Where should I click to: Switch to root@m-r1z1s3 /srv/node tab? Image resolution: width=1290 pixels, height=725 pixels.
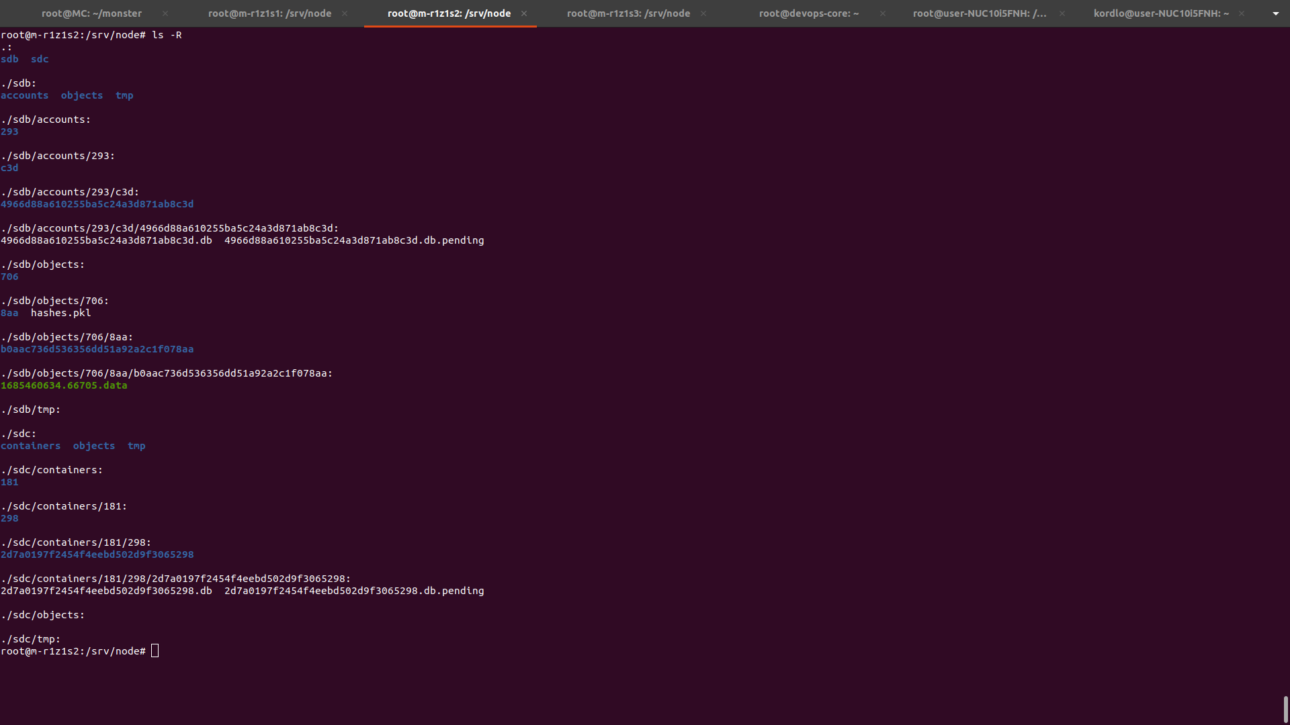628,13
